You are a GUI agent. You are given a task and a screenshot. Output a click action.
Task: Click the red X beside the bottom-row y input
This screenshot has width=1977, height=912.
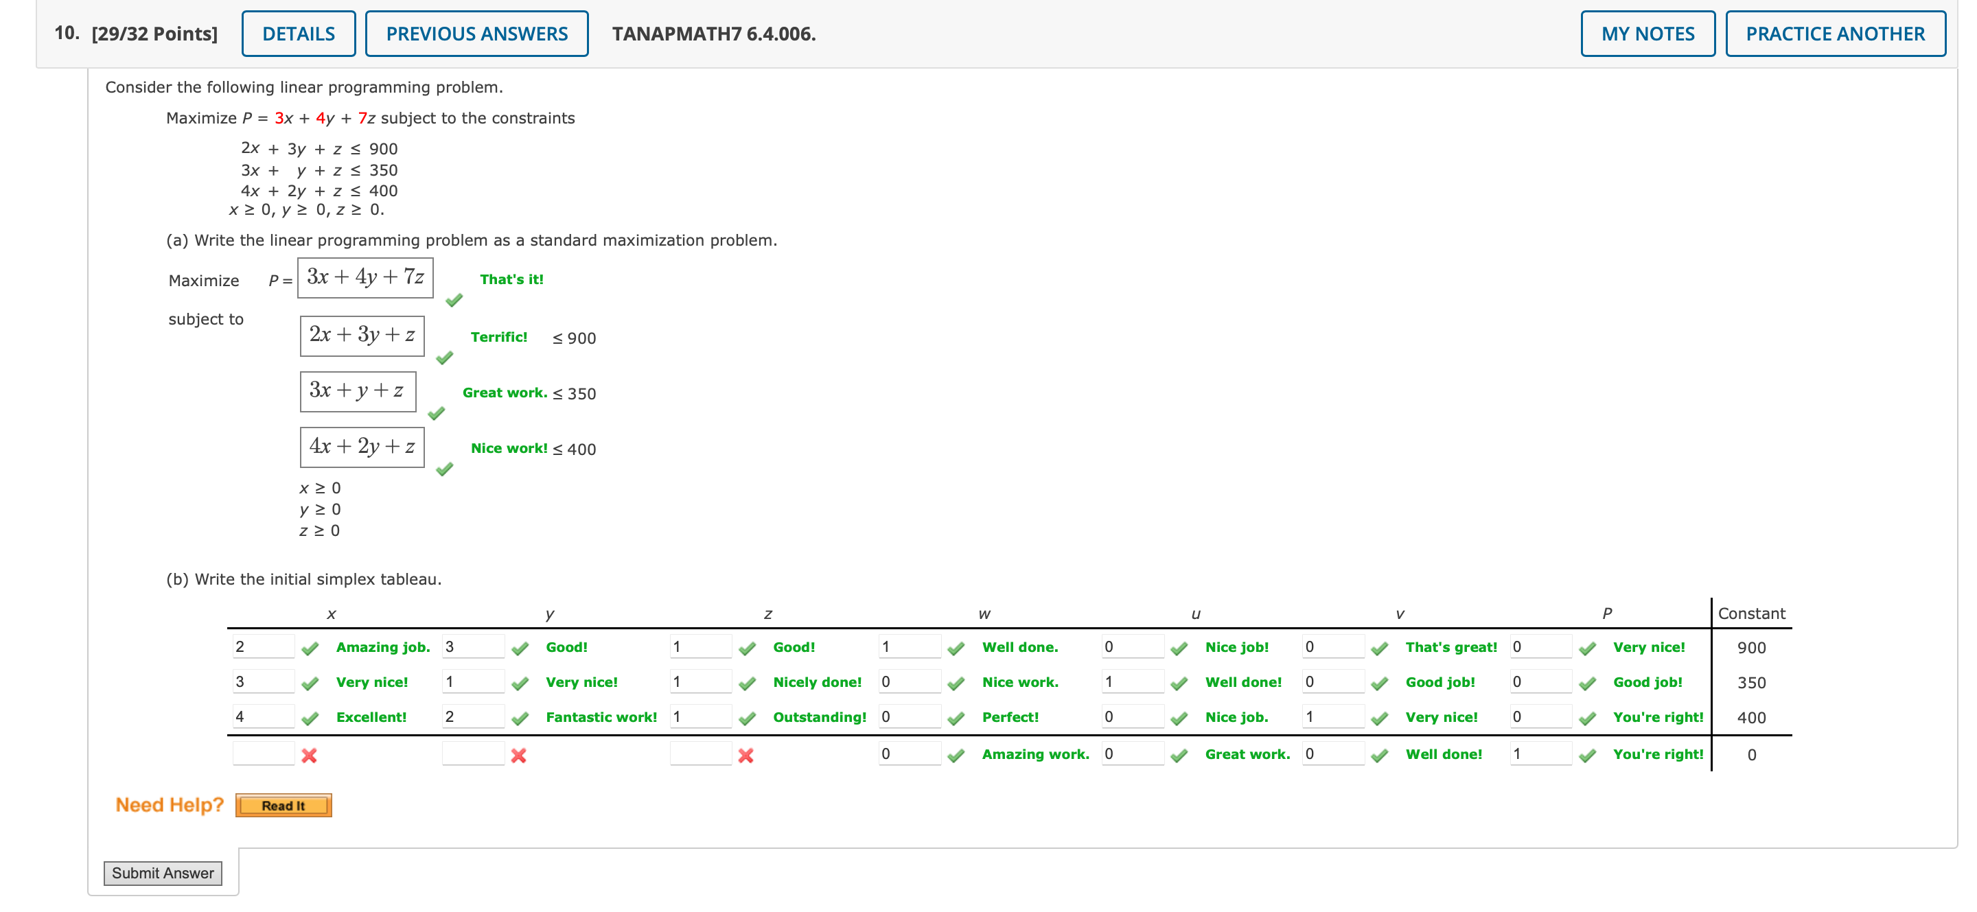[519, 756]
